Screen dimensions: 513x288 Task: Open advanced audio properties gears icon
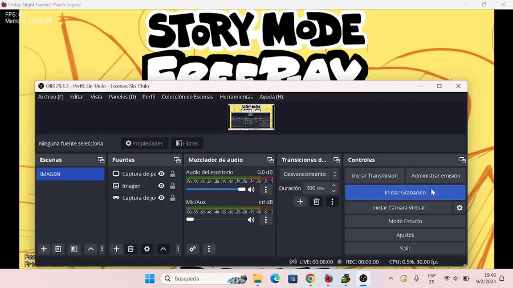(x=193, y=249)
